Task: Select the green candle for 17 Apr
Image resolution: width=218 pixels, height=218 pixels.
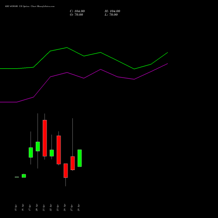Action: pos(31,153)
